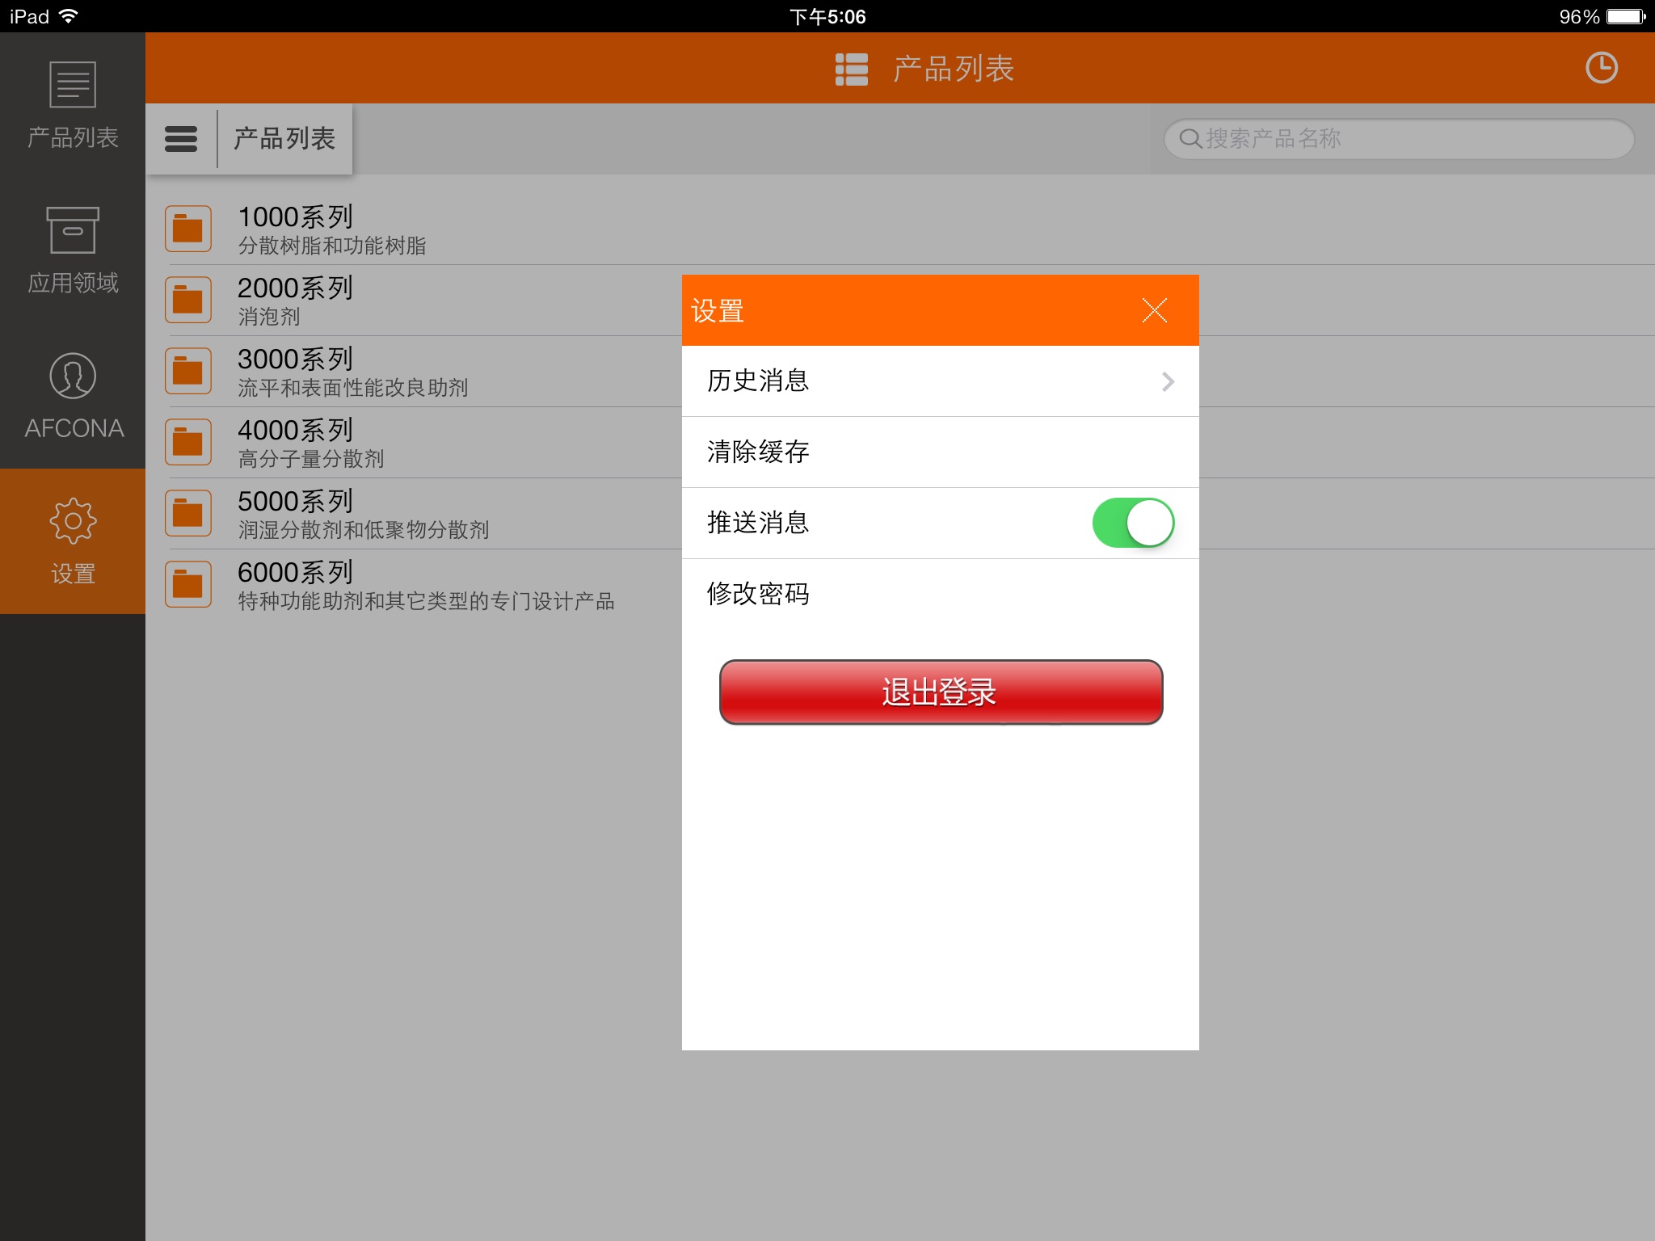This screenshot has width=1655, height=1241.
Task: Expand 历史消息 with the chevron arrow
Action: (x=1168, y=381)
